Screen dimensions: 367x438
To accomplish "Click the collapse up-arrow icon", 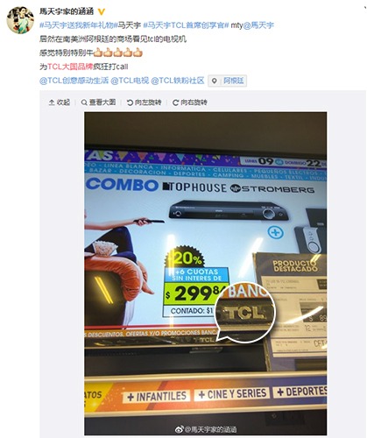I will pos(52,102).
